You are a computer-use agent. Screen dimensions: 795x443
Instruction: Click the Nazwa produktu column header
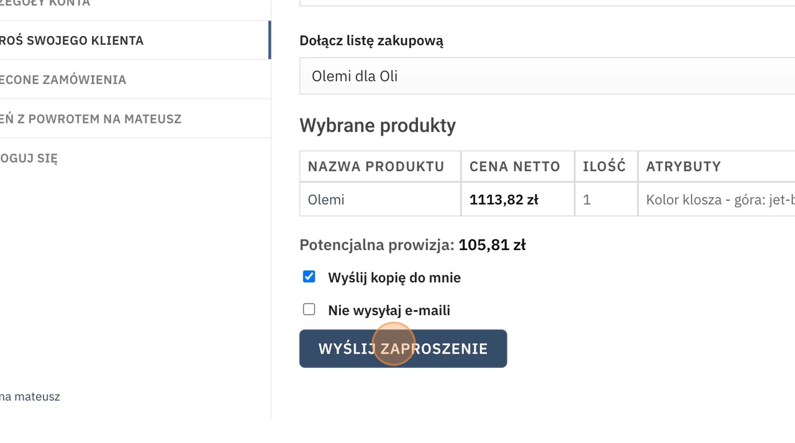click(x=376, y=166)
